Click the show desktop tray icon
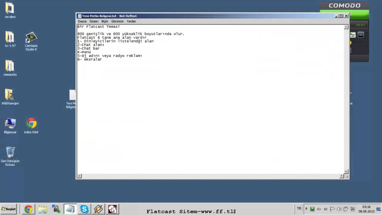 (x=379, y=209)
